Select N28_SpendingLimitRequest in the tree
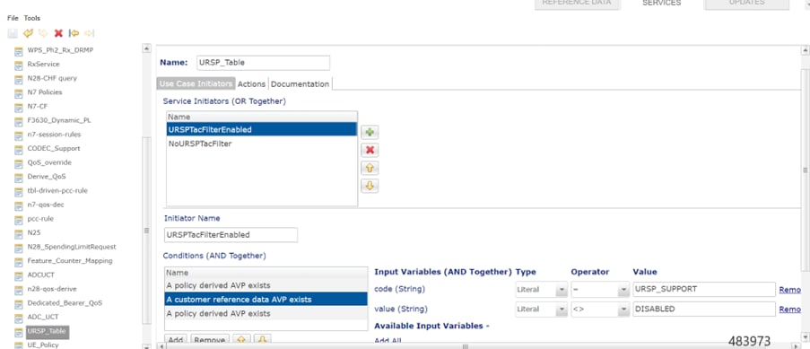The image size is (810, 349). (72, 247)
